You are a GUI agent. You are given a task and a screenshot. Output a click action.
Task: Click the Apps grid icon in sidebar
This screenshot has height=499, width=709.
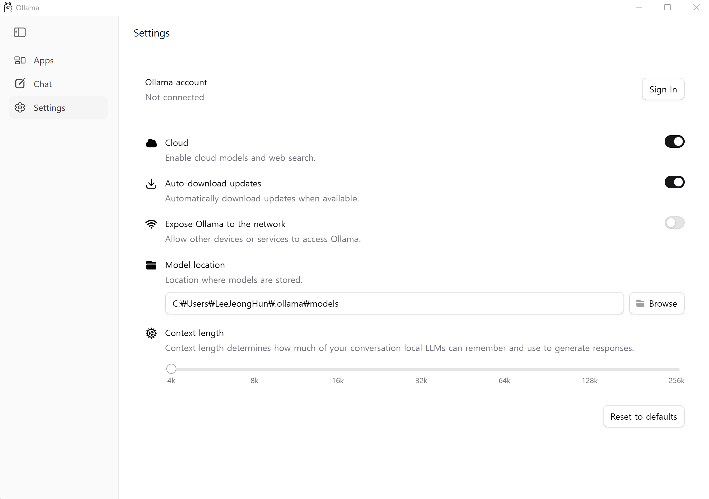[20, 60]
